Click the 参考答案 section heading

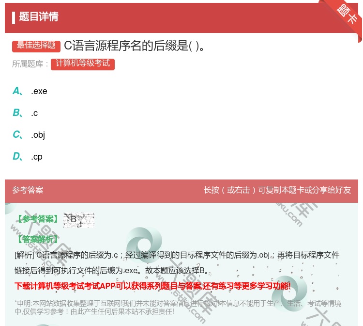[28, 190]
